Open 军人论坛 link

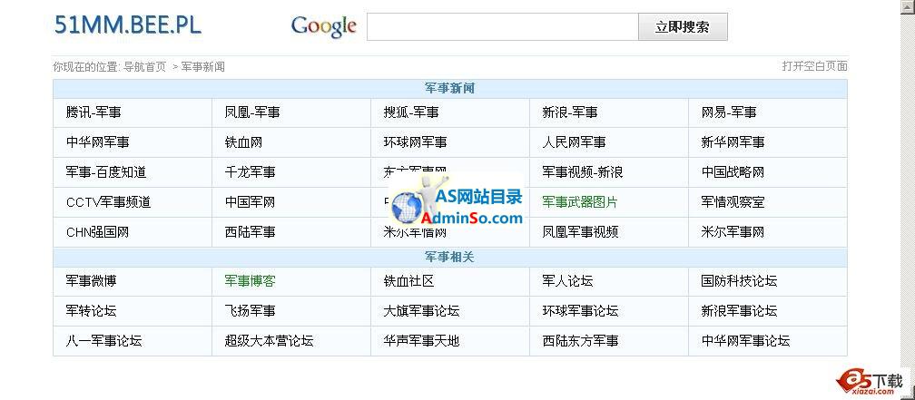point(568,281)
